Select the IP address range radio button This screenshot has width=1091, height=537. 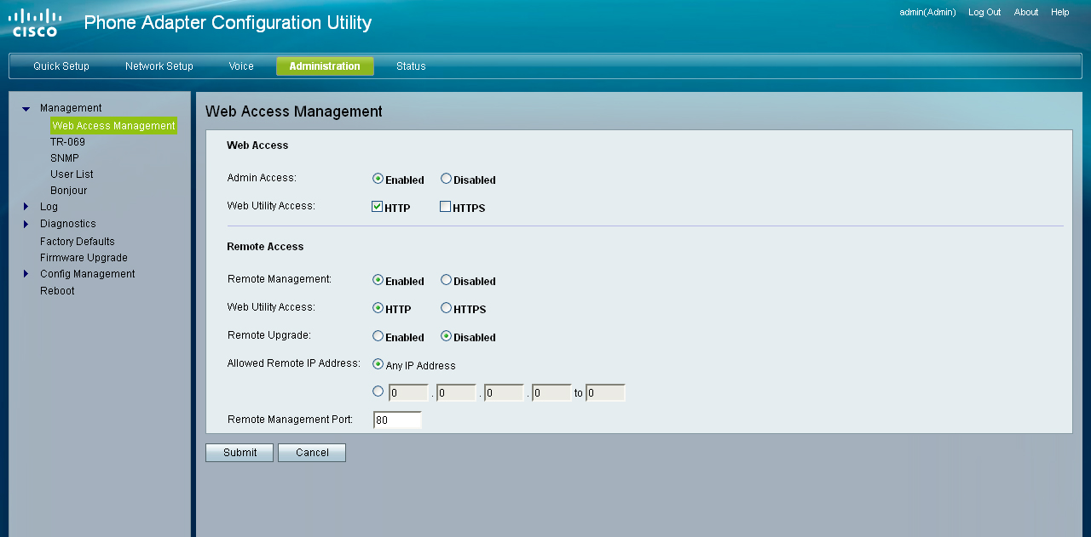pos(378,392)
